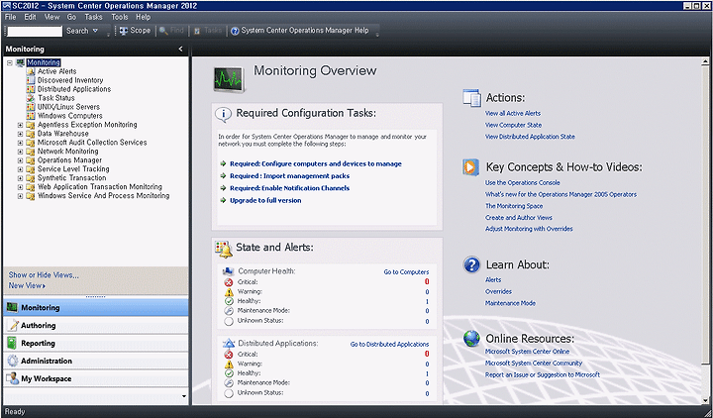Expand Microsoft Audit Collection Services node
The image size is (713, 418).
20,143
